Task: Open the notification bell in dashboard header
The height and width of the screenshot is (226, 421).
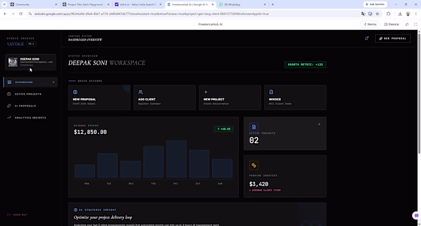Action: (x=366, y=38)
